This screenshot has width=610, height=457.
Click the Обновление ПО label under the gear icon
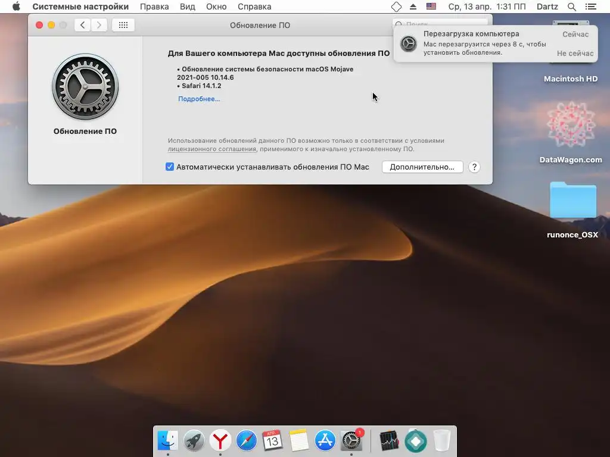click(85, 132)
